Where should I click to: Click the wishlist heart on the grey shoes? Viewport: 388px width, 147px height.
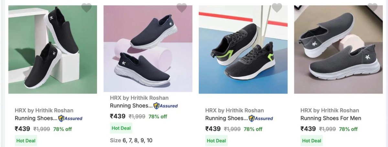372,7
